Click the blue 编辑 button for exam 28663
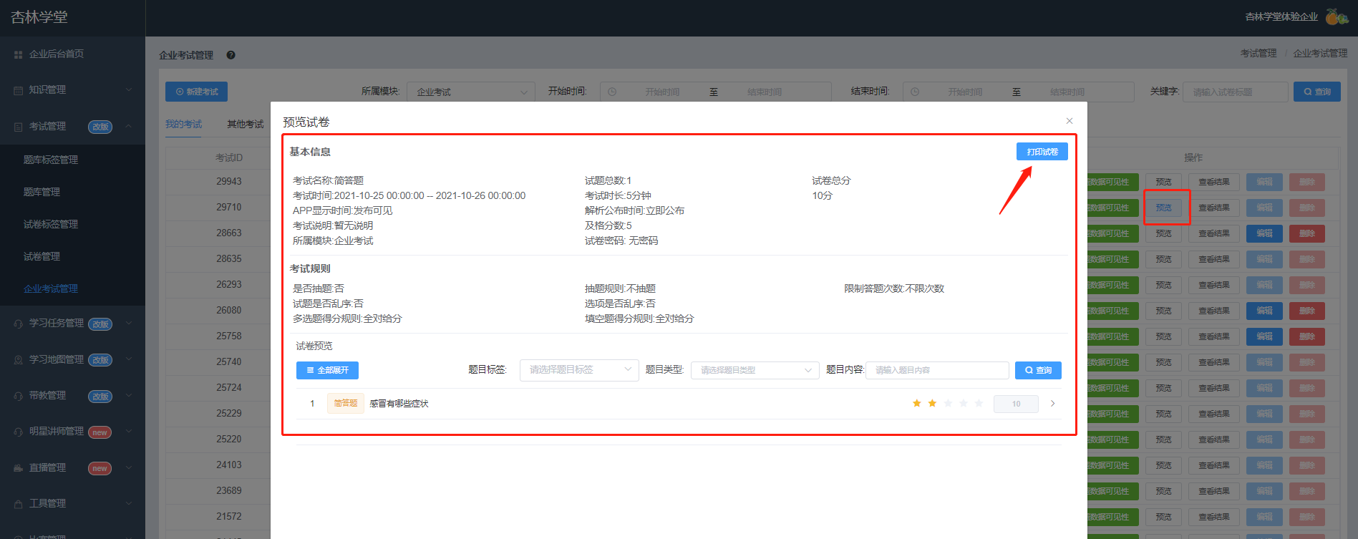The image size is (1358, 539). pyautogui.click(x=1264, y=233)
